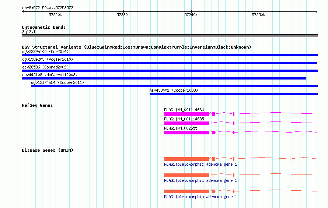Click the PLAG1|NM_001114635 transcript label
This screenshot has height=208, width=328.
184,119
